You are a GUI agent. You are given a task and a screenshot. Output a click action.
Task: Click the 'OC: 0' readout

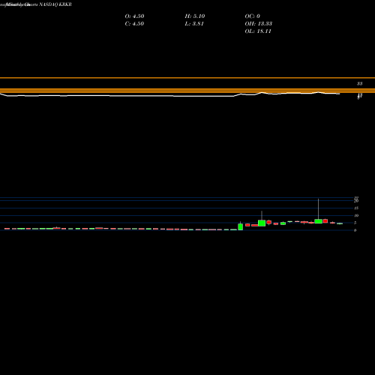coord(252,16)
